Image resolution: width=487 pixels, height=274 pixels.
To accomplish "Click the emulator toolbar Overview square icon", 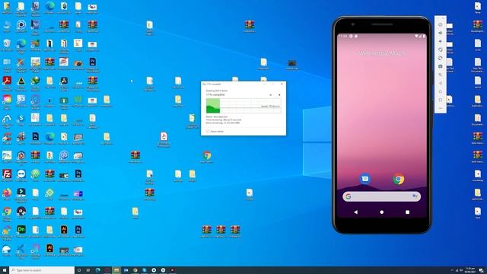I will click(x=440, y=100).
